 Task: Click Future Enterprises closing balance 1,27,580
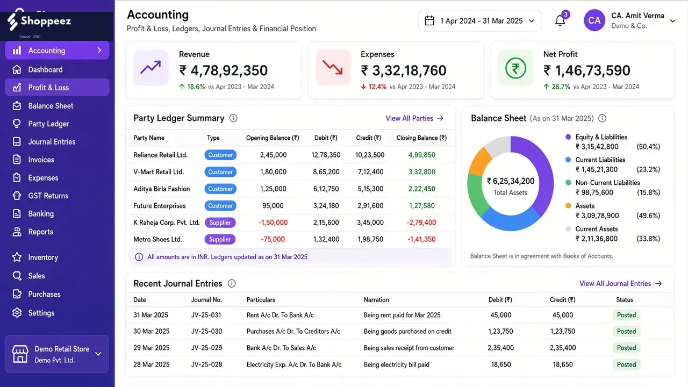(x=422, y=206)
